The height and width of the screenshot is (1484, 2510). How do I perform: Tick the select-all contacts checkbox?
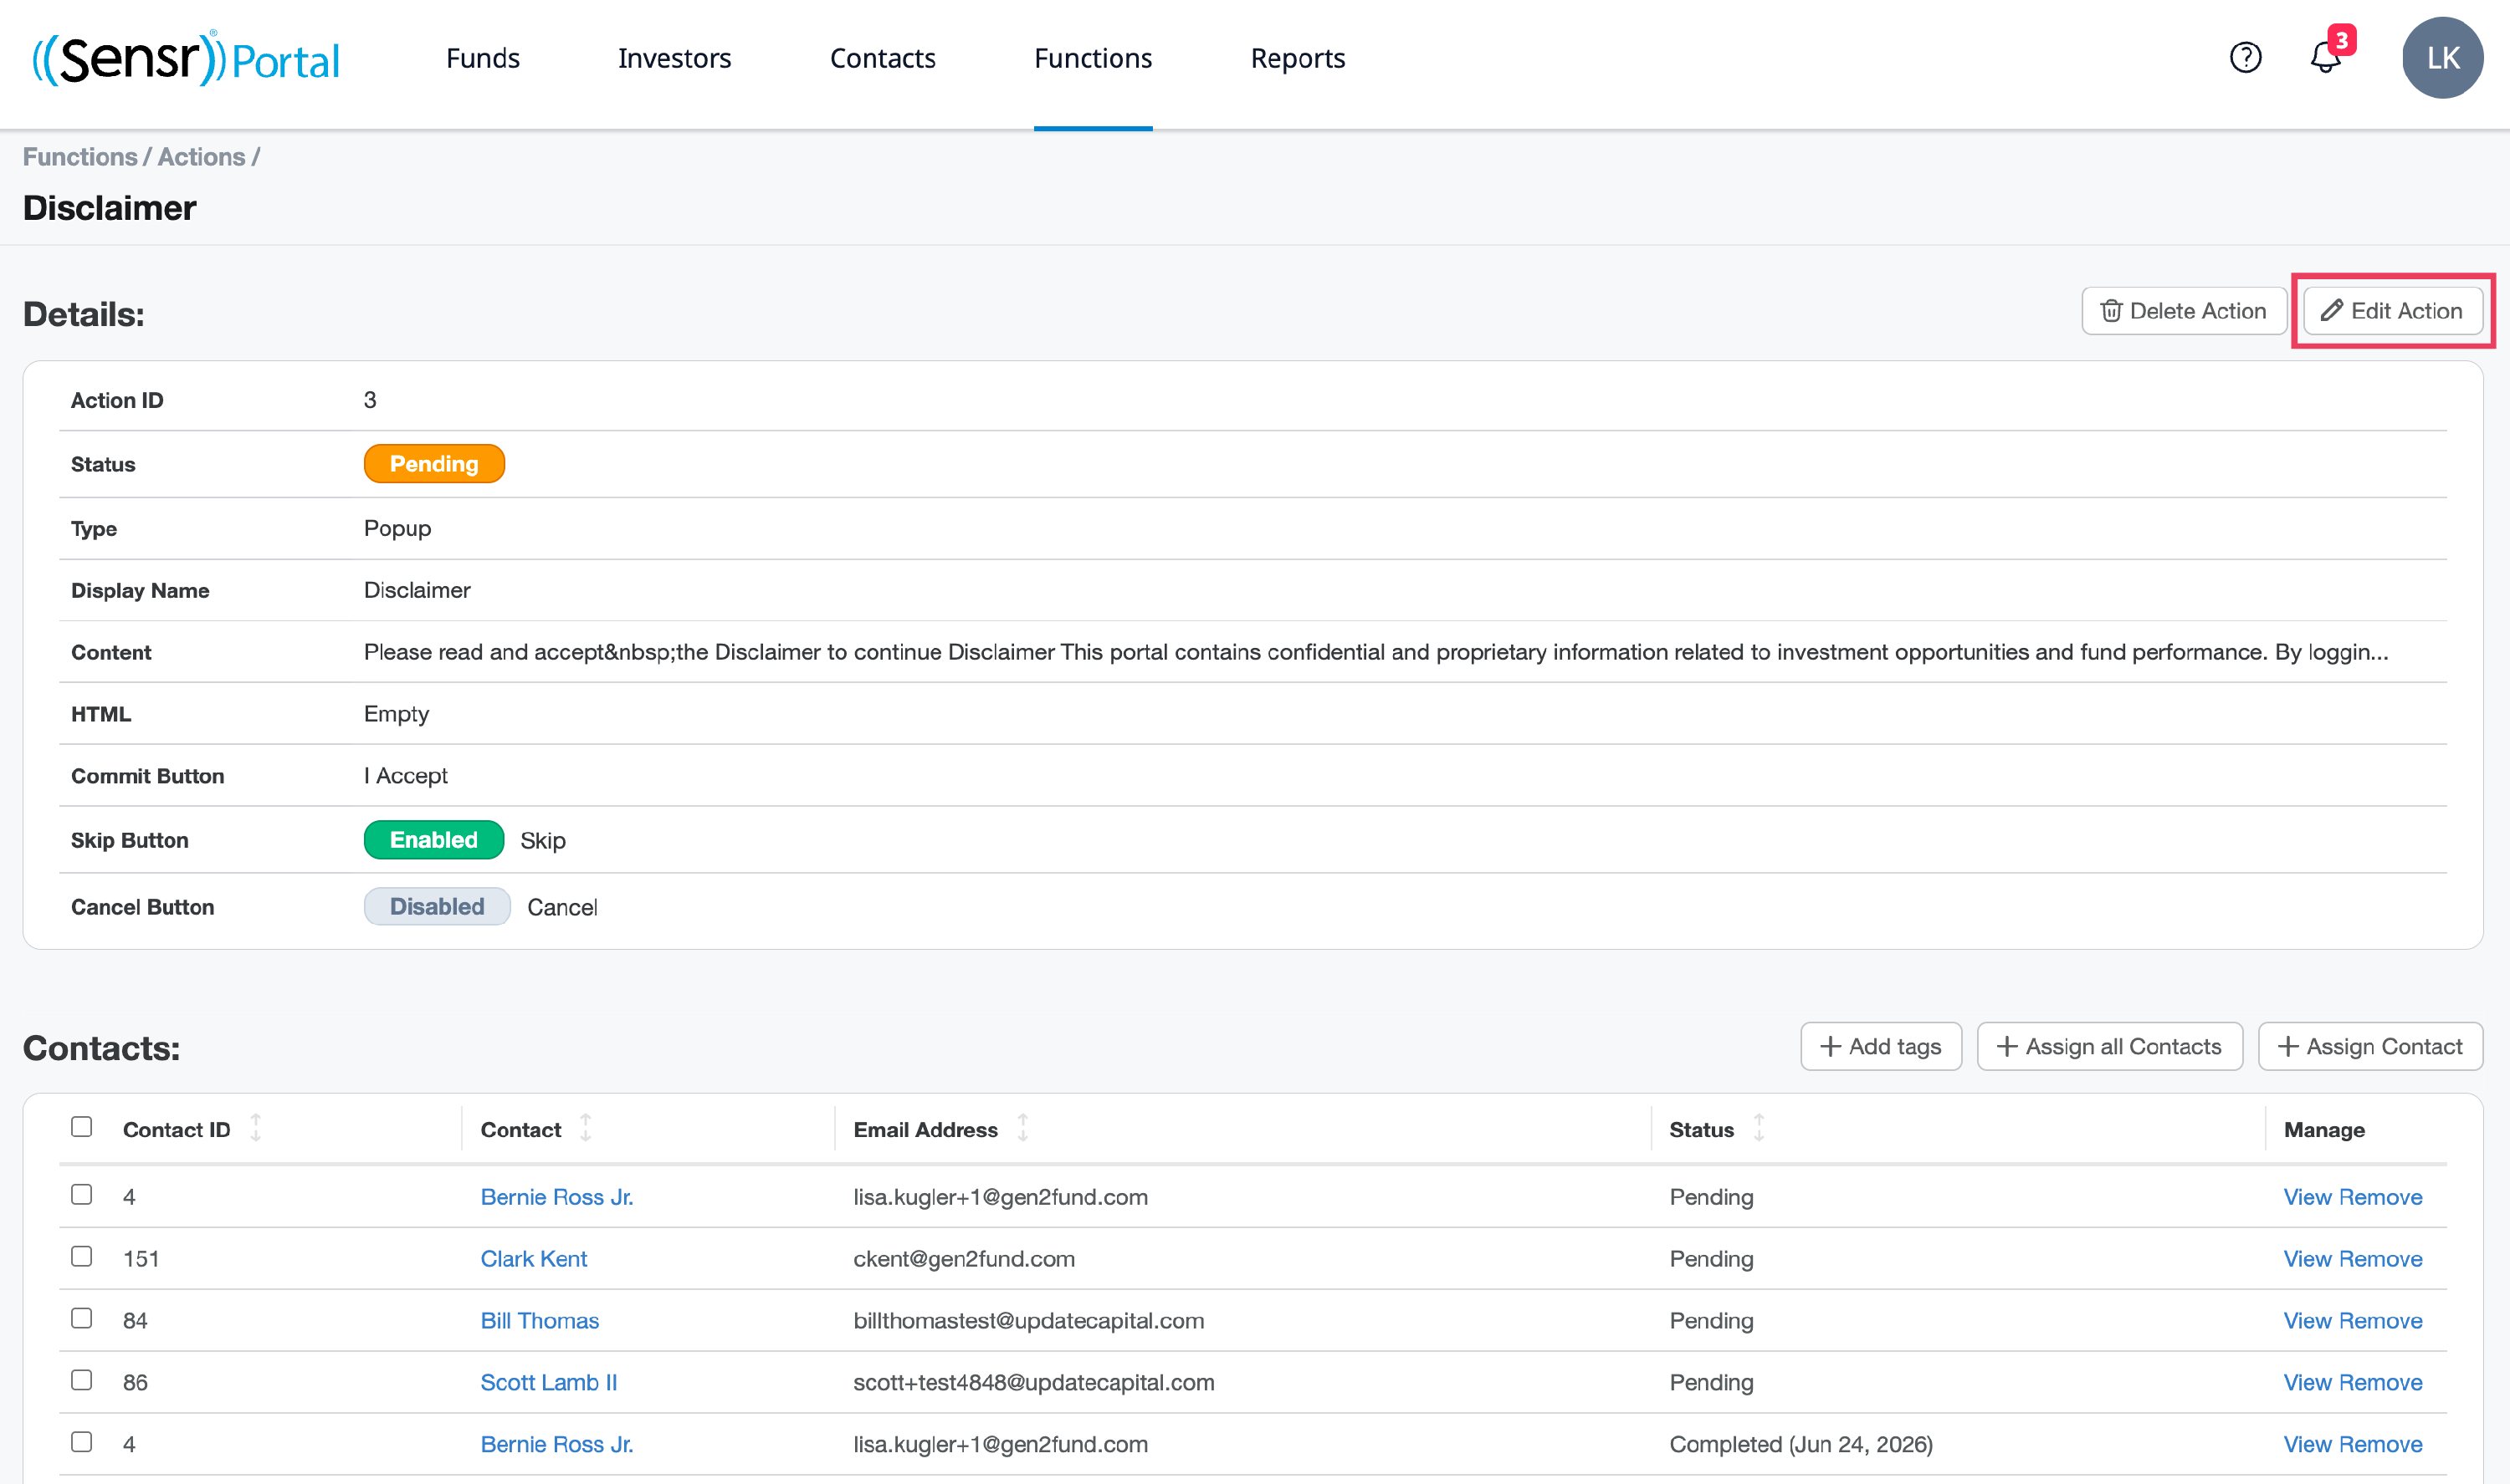[x=82, y=1127]
